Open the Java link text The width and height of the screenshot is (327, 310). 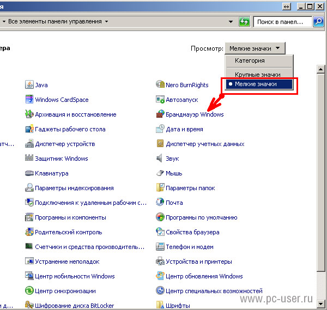pos(41,85)
